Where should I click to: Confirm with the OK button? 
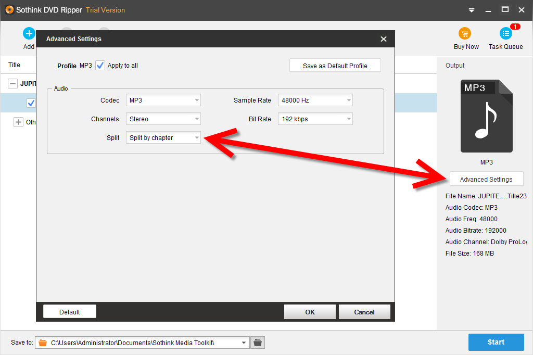(x=310, y=312)
